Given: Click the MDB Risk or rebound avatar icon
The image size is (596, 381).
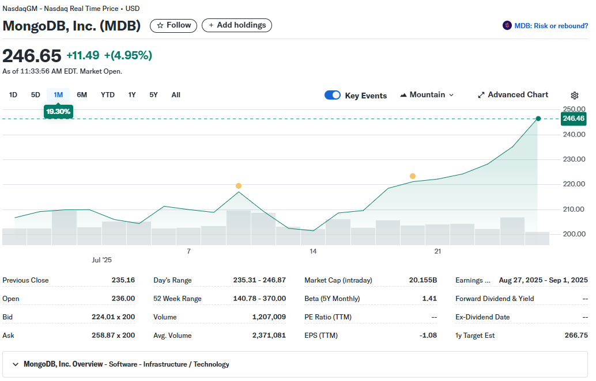Looking at the screenshot, I should [x=507, y=25].
